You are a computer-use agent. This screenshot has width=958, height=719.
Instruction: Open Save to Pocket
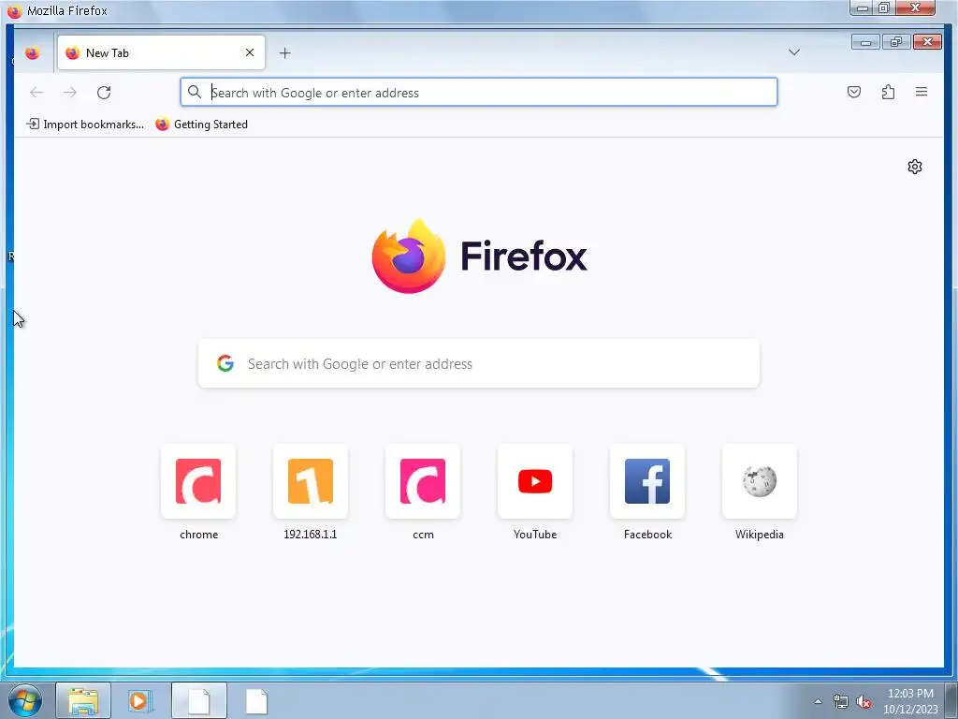tap(854, 93)
